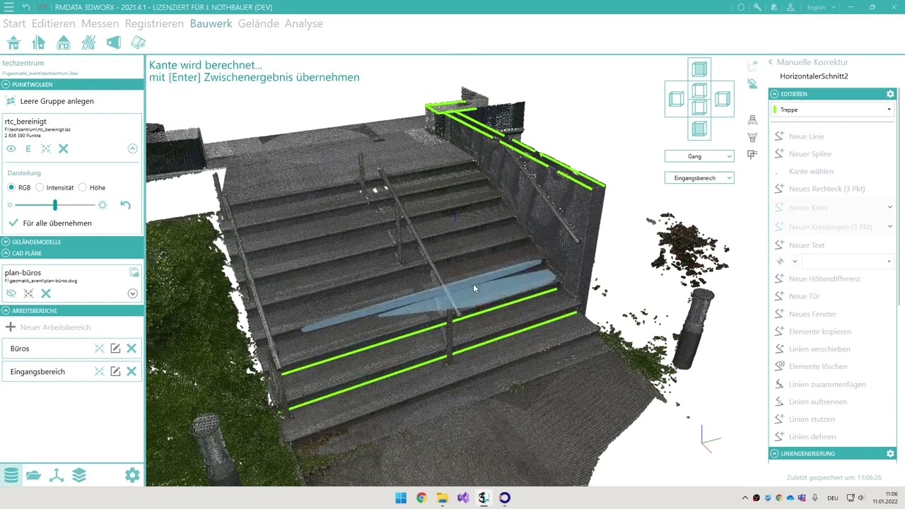Viewport: 905px width, 509px height.
Task: Open the Eingangsbereich dropdown in the viewport
Action: (699, 178)
